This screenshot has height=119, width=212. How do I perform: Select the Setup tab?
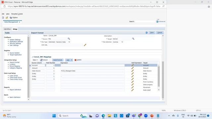[x=15, y=29]
